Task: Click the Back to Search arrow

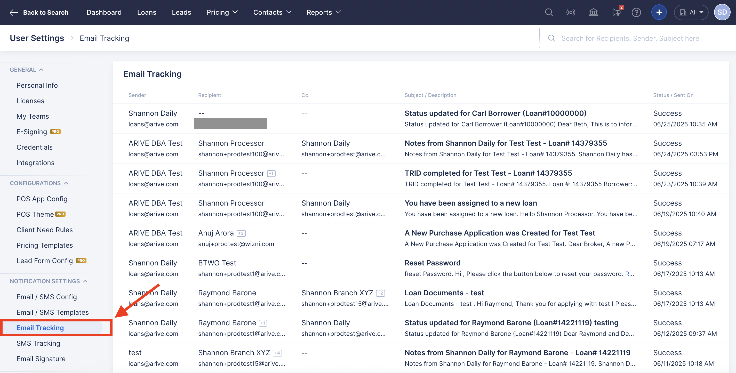Action: pos(14,12)
